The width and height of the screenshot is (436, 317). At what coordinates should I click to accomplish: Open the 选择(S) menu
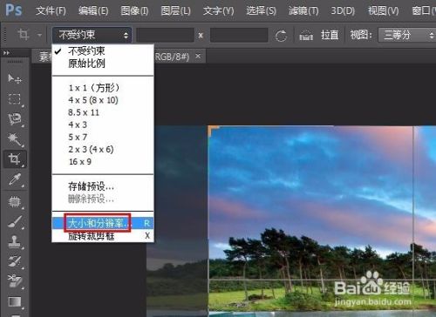pyautogui.click(x=261, y=11)
